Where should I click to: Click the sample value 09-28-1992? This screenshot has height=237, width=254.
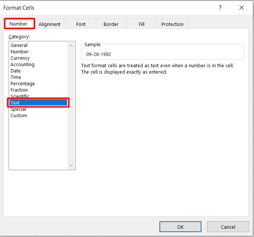[99, 54]
